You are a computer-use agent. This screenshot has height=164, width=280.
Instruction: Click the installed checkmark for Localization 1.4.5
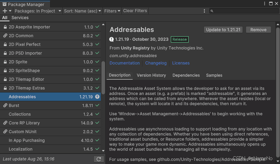point(97,149)
